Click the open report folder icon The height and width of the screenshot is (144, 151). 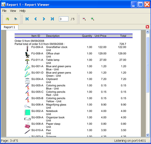pos(8,19)
